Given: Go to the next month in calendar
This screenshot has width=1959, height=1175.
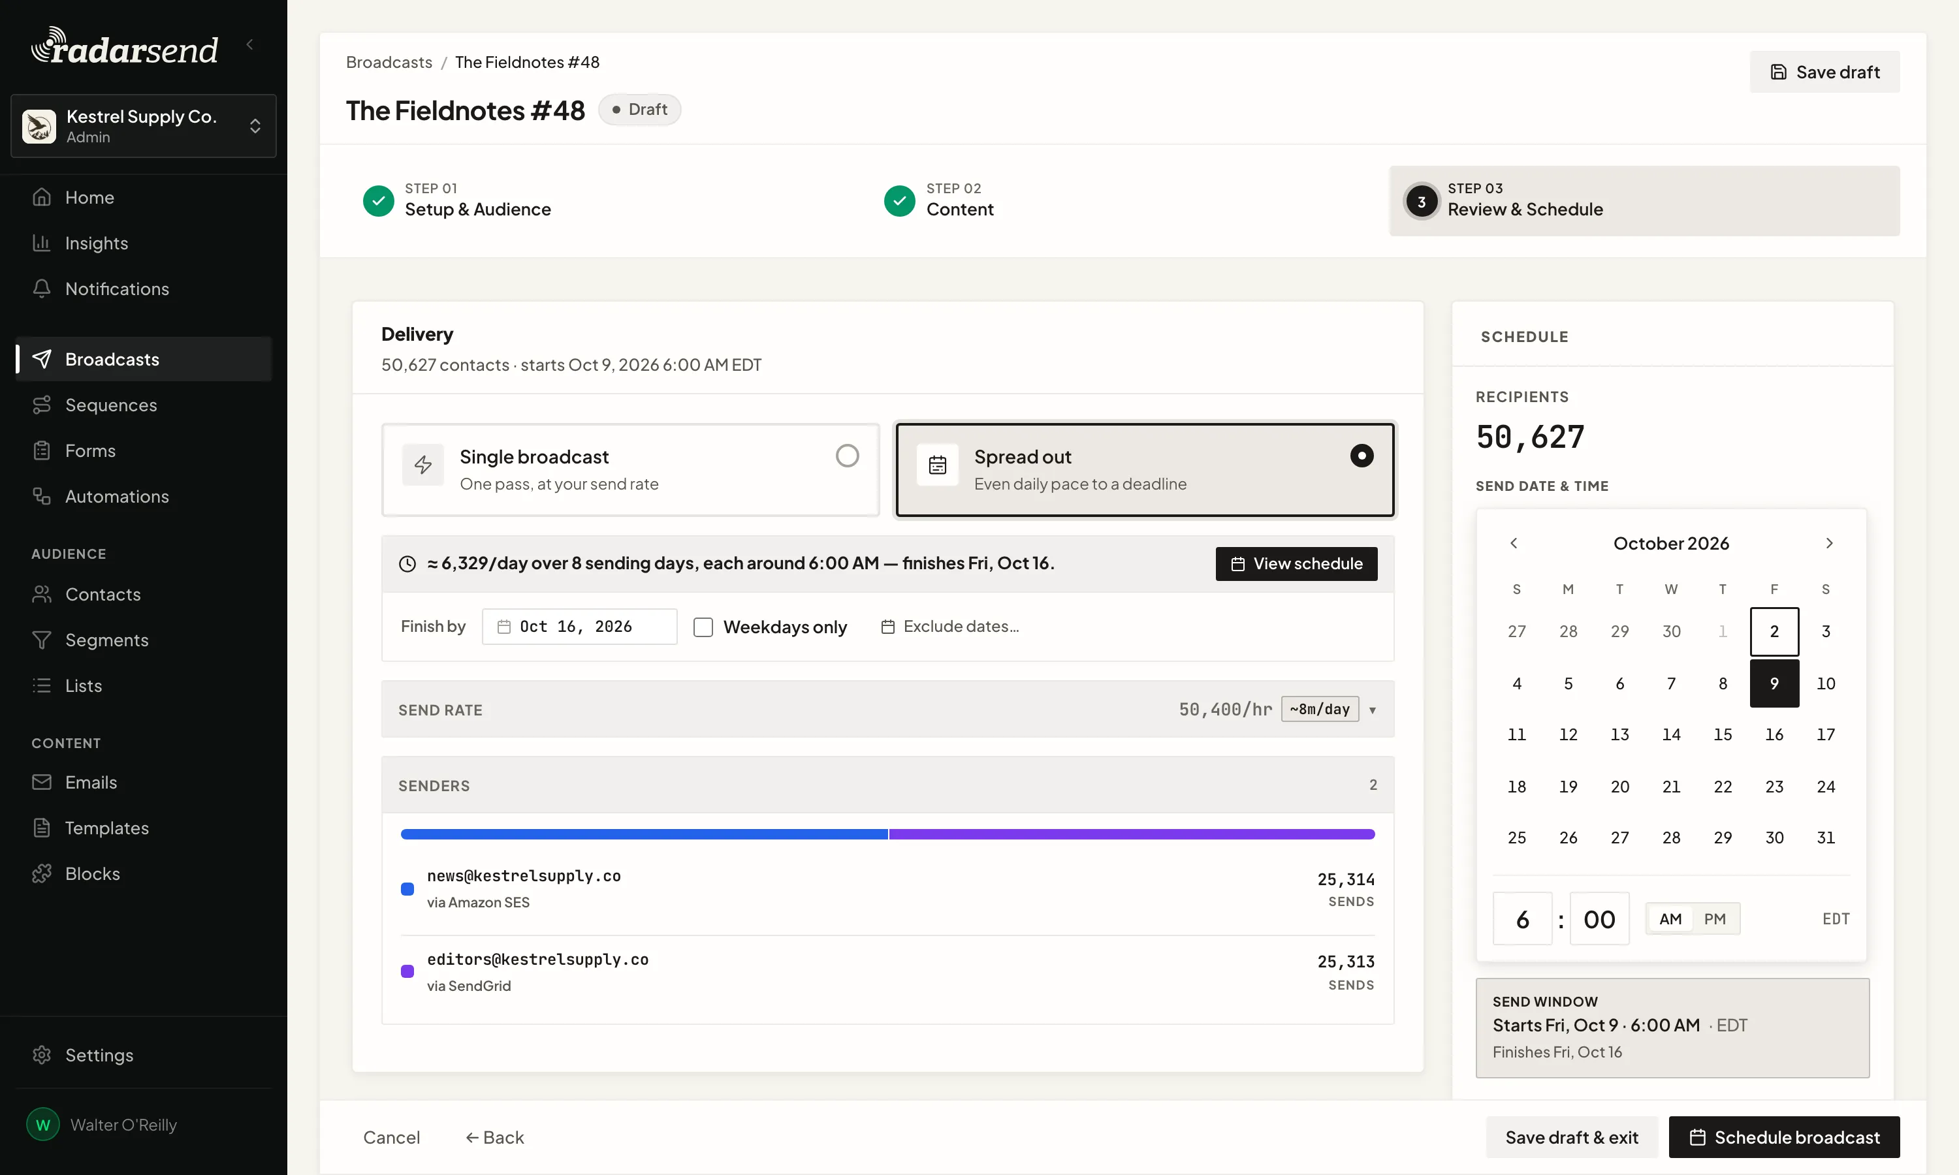Looking at the screenshot, I should coord(1829,543).
